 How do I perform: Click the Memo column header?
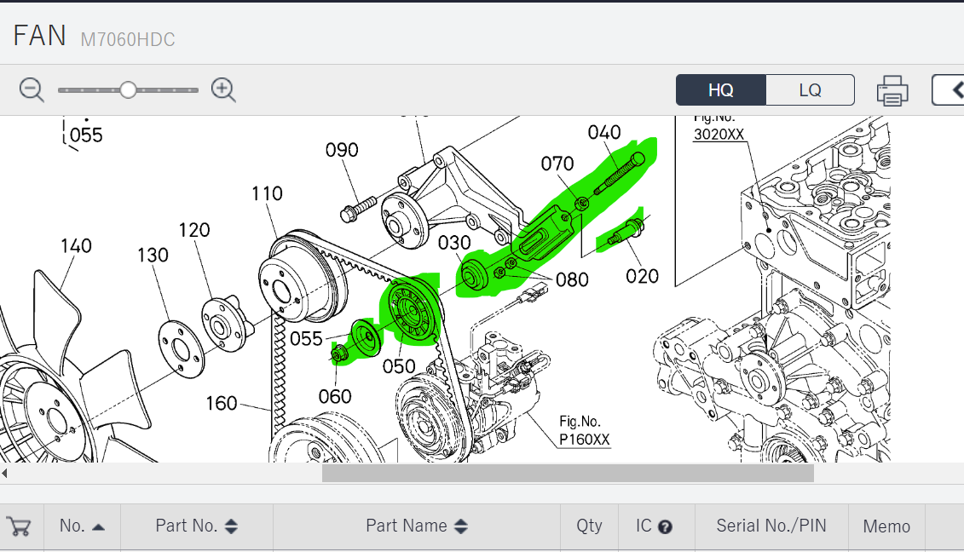coord(886,526)
